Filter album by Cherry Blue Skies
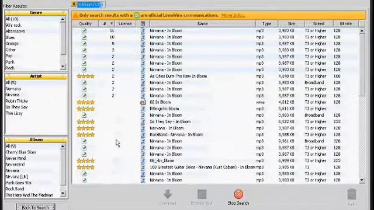This screenshot has width=374, height=210. [20, 152]
